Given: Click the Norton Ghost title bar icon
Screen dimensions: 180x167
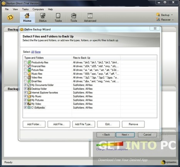Looking at the screenshot, I should pyautogui.click(x=3, y=3).
